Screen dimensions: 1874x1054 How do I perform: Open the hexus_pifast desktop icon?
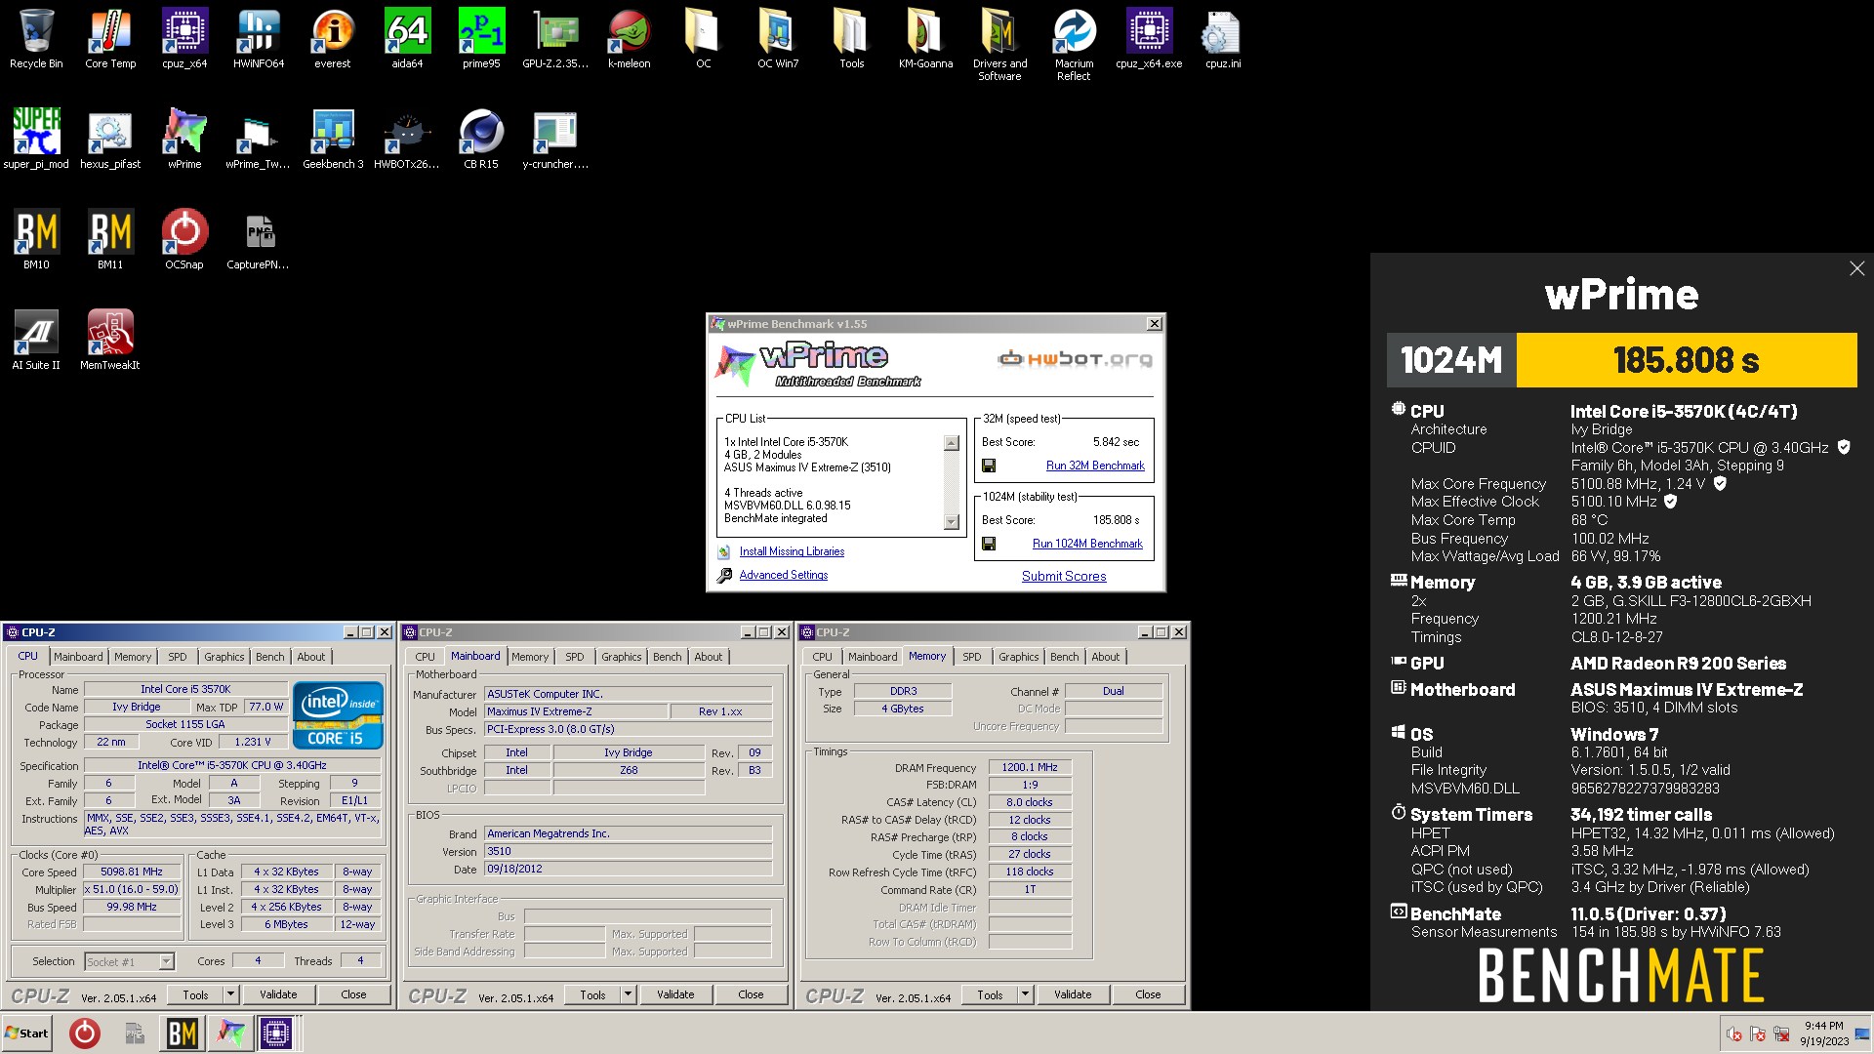click(110, 139)
